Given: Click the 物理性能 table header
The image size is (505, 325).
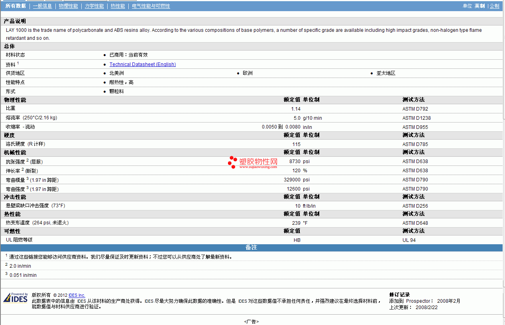Looking at the screenshot, I should click(x=15, y=100).
